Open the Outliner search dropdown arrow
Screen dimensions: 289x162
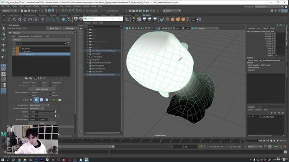pos(121,27)
